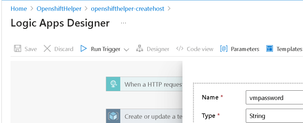Click the Discard label in the toolbar
The image size is (303, 123).
[x=64, y=49]
